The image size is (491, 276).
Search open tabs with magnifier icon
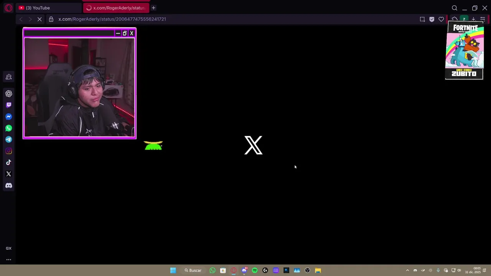point(455,8)
